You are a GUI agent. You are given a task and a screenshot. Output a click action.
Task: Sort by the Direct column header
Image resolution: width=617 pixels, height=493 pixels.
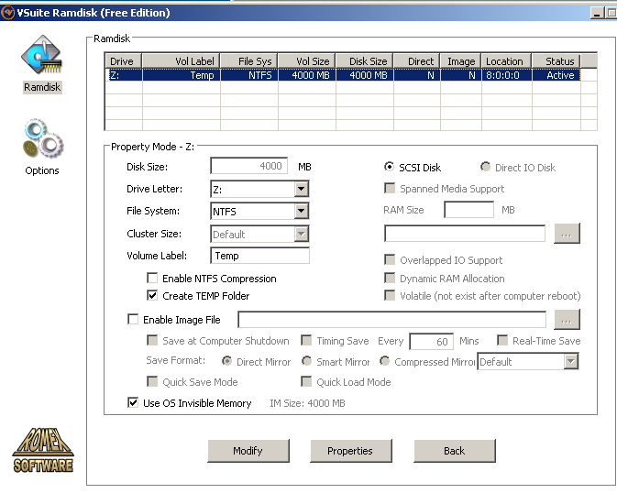pyautogui.click(x=417, y=61)
